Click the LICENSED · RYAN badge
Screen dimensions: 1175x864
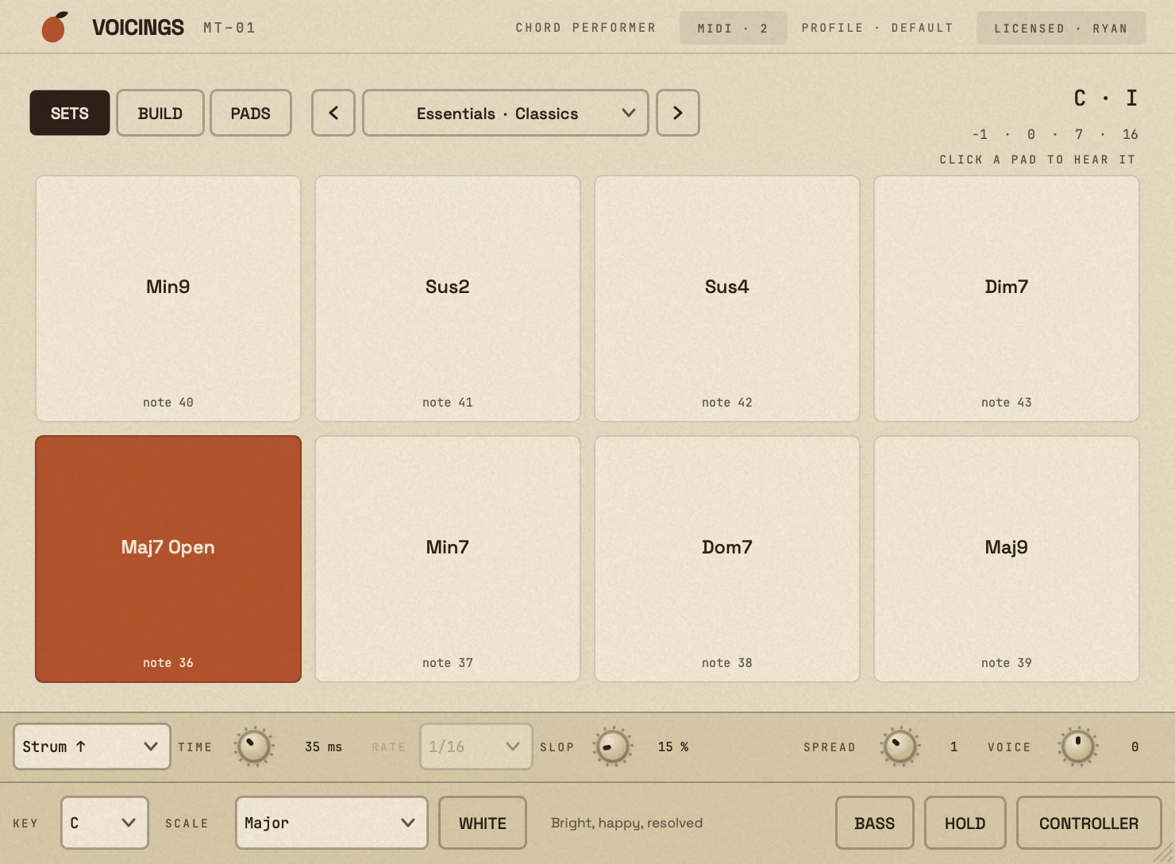(1061, 28)
